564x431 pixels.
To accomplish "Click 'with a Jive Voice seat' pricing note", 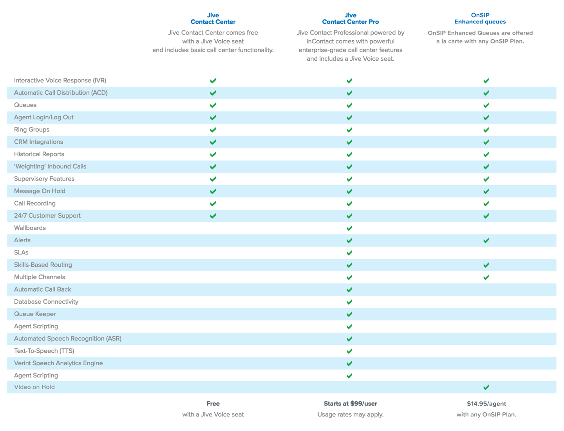I will coord(213,415).
